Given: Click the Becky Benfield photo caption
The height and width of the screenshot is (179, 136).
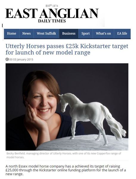Looking at the screenshot, I should pos(64,155).
